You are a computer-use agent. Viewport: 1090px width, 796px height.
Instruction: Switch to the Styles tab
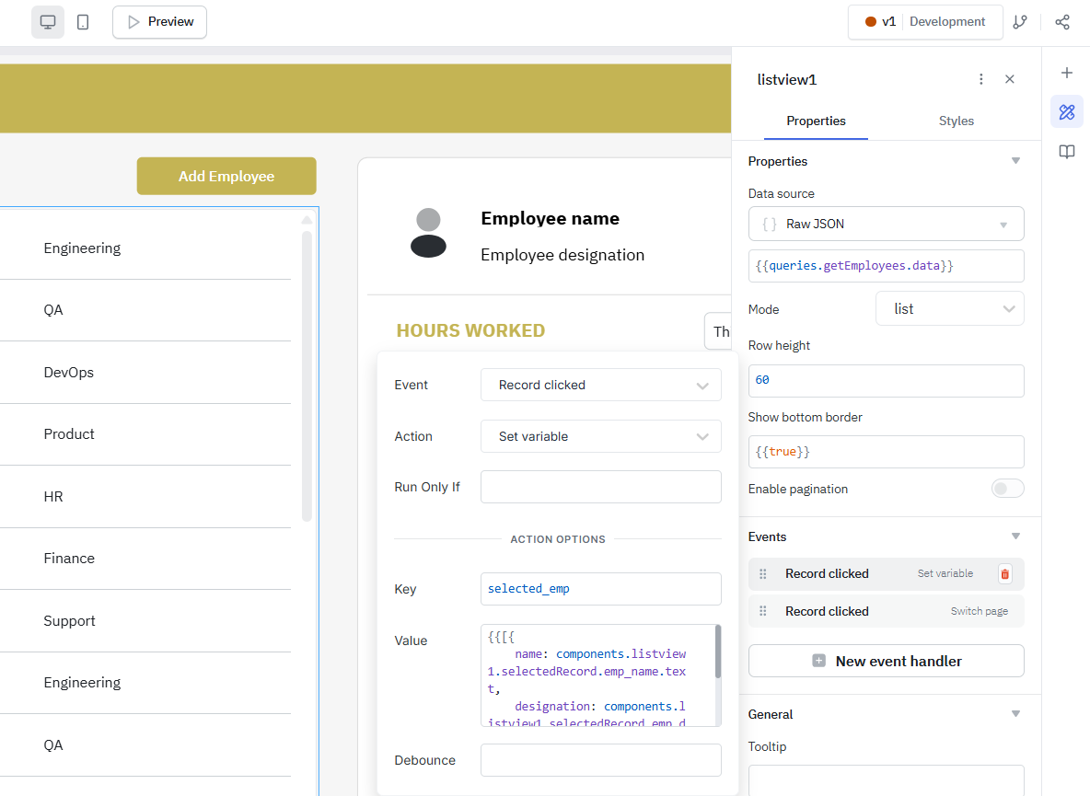click(956, 121)
